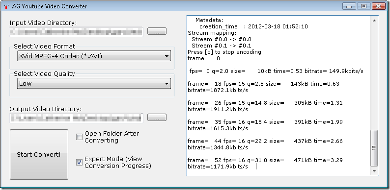Uncheck Expert Mode (View Conversion Progress)
This screenshot has height=190, width=390.
click(79, 163)
